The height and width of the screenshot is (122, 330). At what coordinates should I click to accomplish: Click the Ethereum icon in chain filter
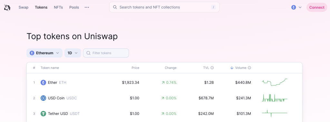click(32, 53)
